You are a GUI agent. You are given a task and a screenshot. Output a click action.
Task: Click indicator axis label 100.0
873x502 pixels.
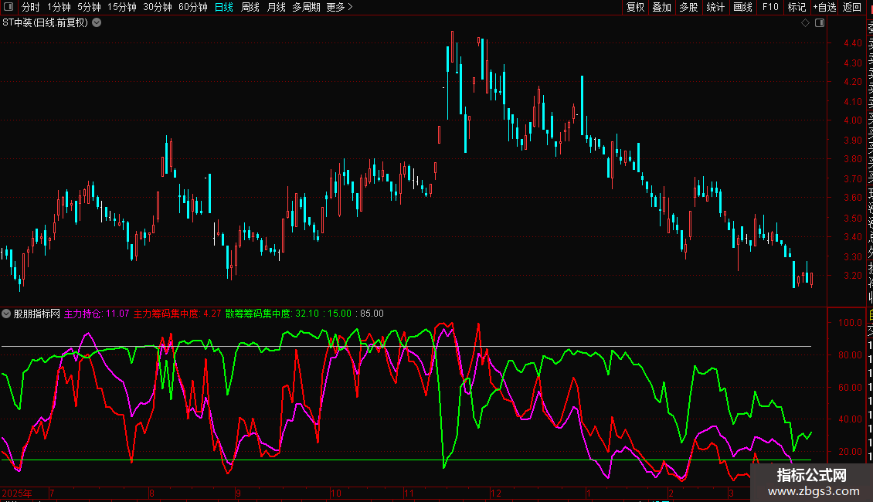coord(850,323)
